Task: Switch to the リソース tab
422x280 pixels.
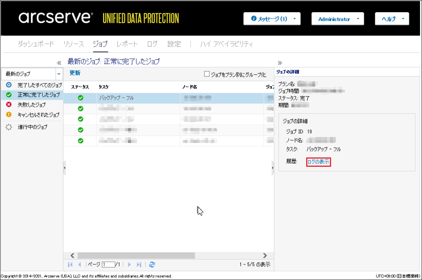Action: point(73,44)
